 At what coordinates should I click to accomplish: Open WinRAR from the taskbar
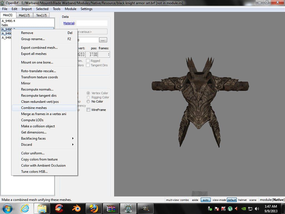tap(111, 208)
